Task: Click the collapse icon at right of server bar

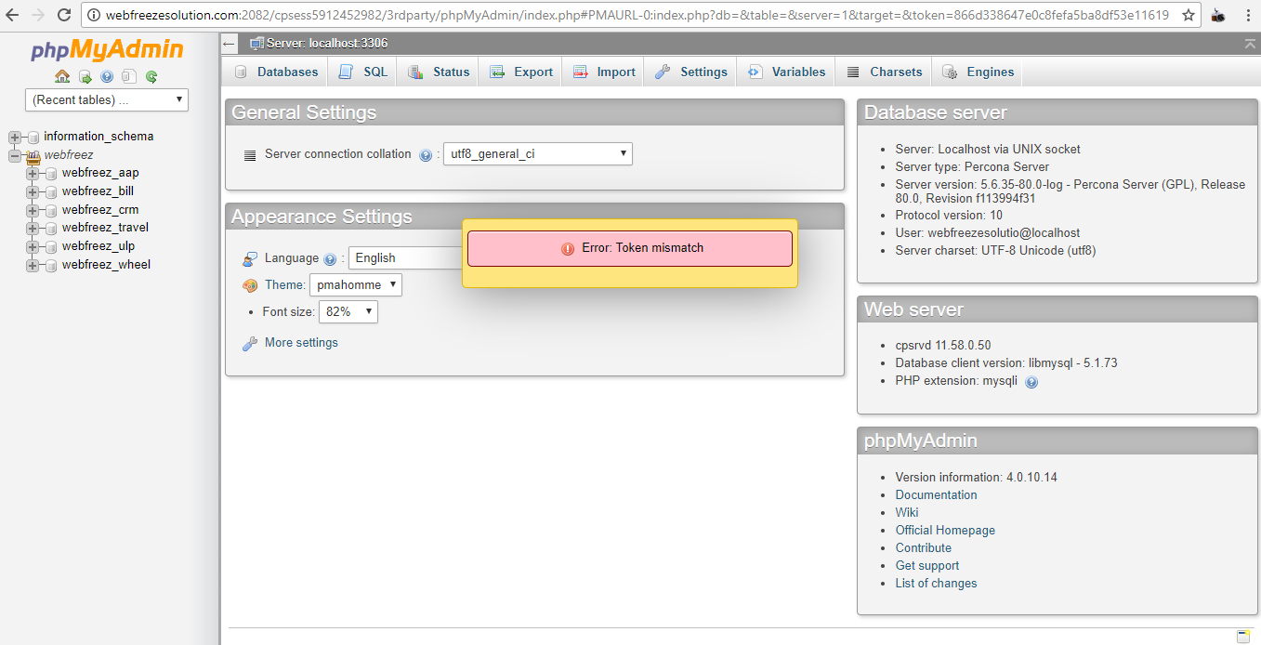Action: [1250, 44]
